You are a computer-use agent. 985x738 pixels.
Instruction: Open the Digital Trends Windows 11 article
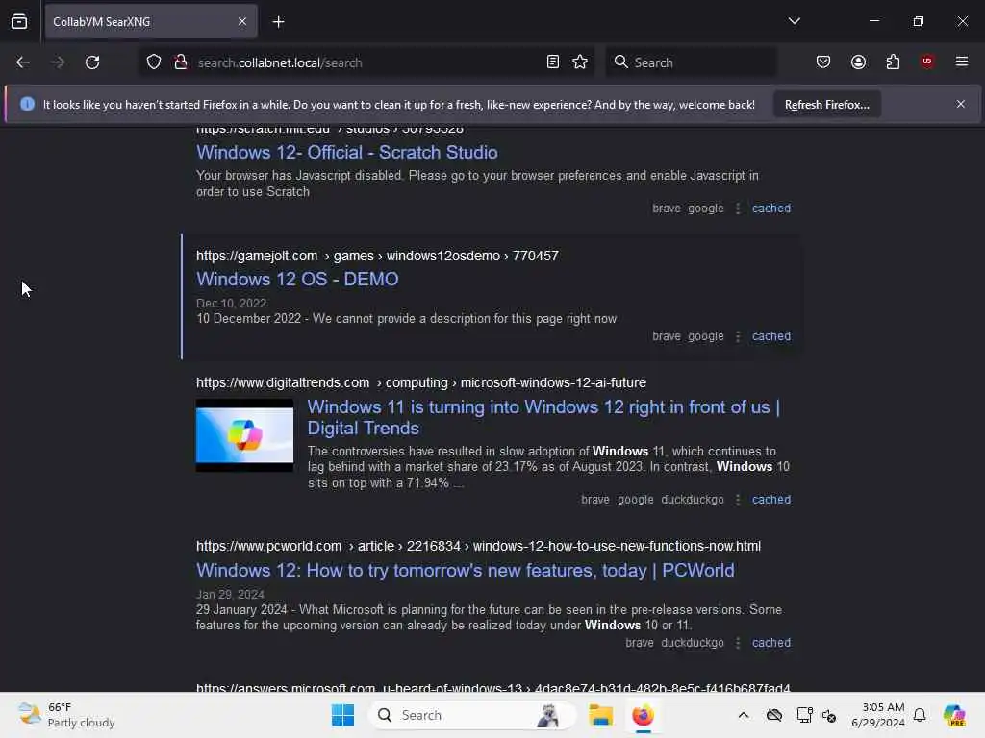[543, 418]
